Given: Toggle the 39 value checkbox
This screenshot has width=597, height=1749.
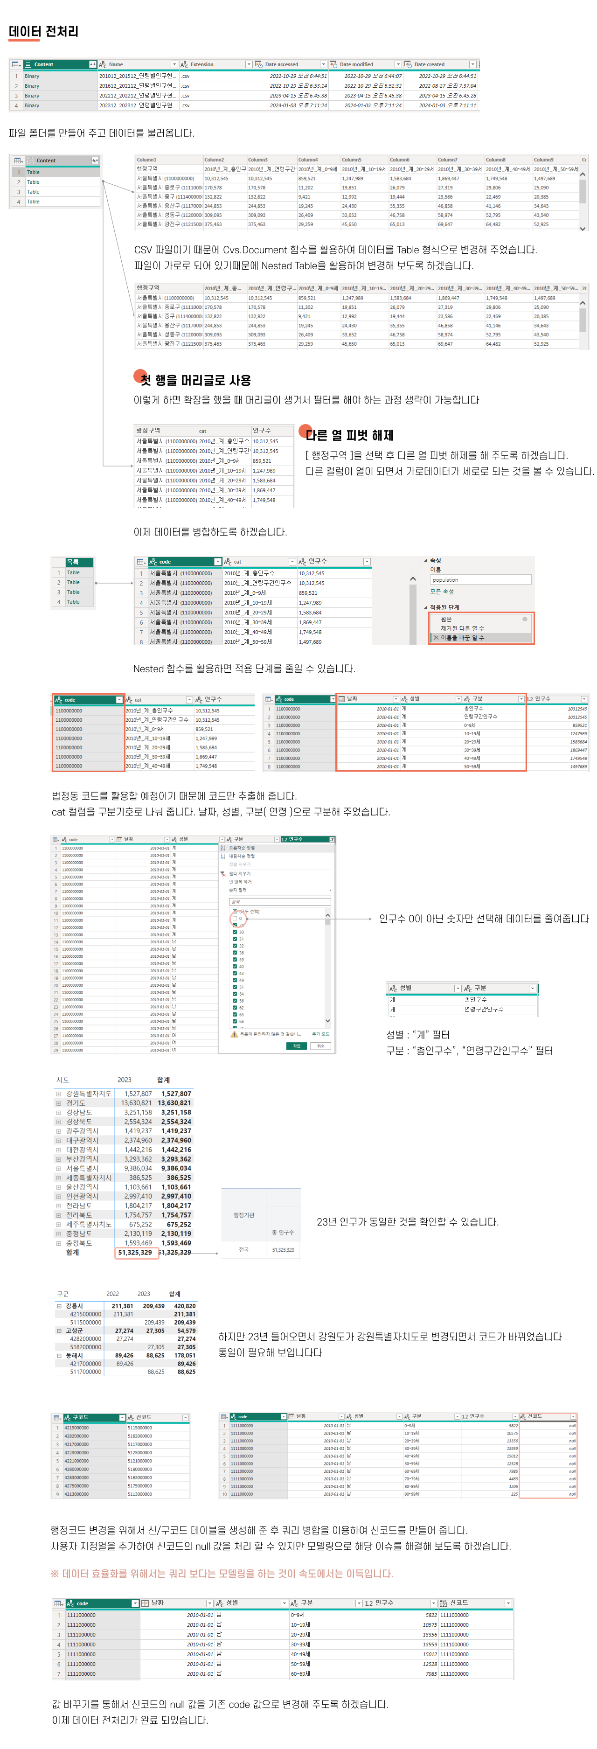Looking at the screenshot, I should (x=235, y=959).
